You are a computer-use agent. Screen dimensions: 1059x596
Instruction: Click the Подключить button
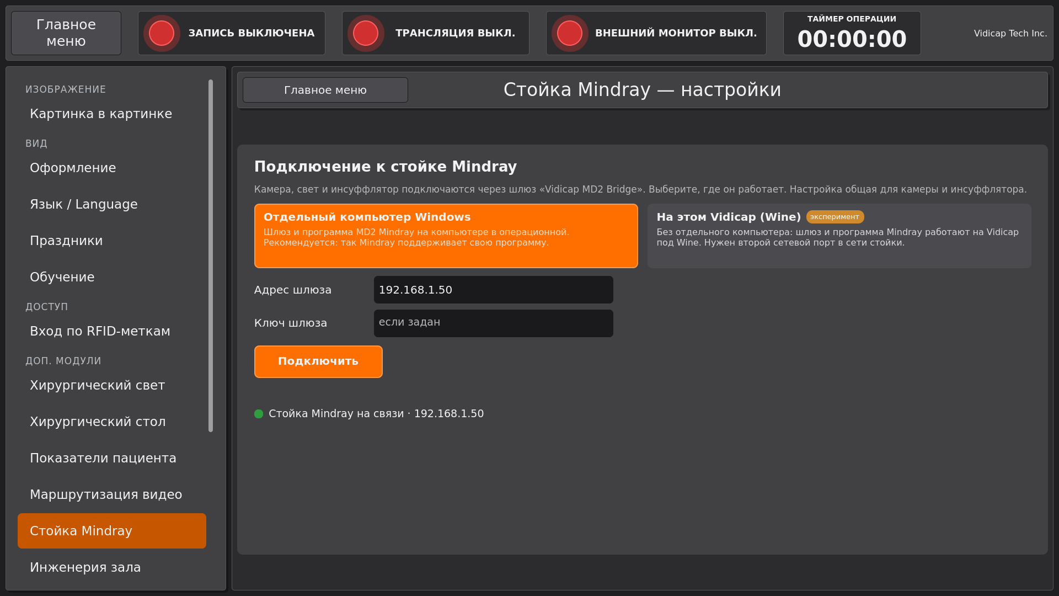(x=318, y=361)
